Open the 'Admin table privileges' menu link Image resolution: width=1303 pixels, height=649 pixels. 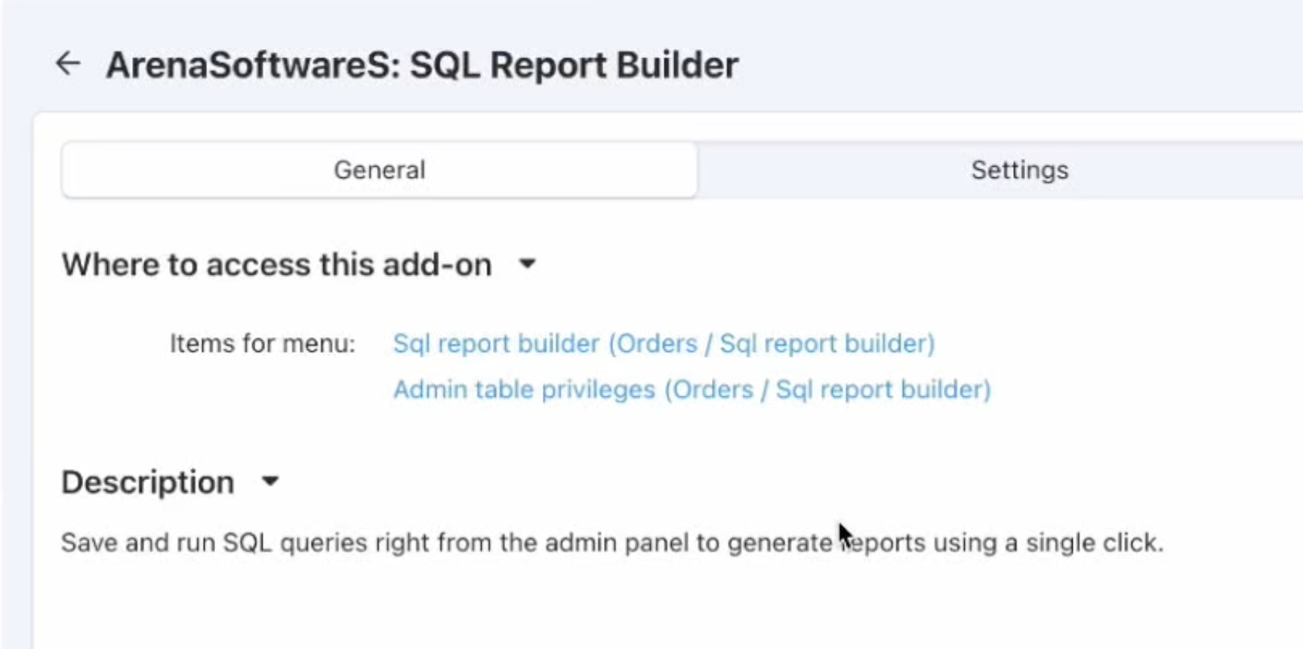pos(692,389)
